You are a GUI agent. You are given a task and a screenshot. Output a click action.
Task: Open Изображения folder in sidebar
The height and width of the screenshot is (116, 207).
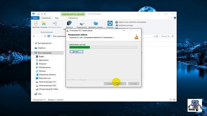(43, 67)
